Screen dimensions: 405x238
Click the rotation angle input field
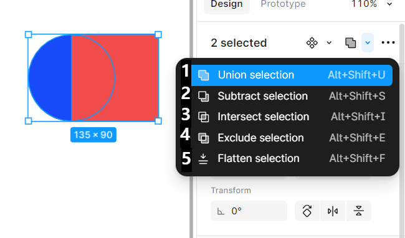[249, 211]
